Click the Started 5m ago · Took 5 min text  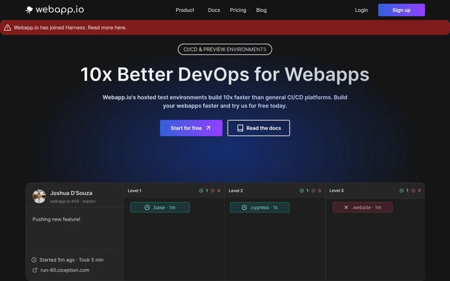click(x=71, y=260)
